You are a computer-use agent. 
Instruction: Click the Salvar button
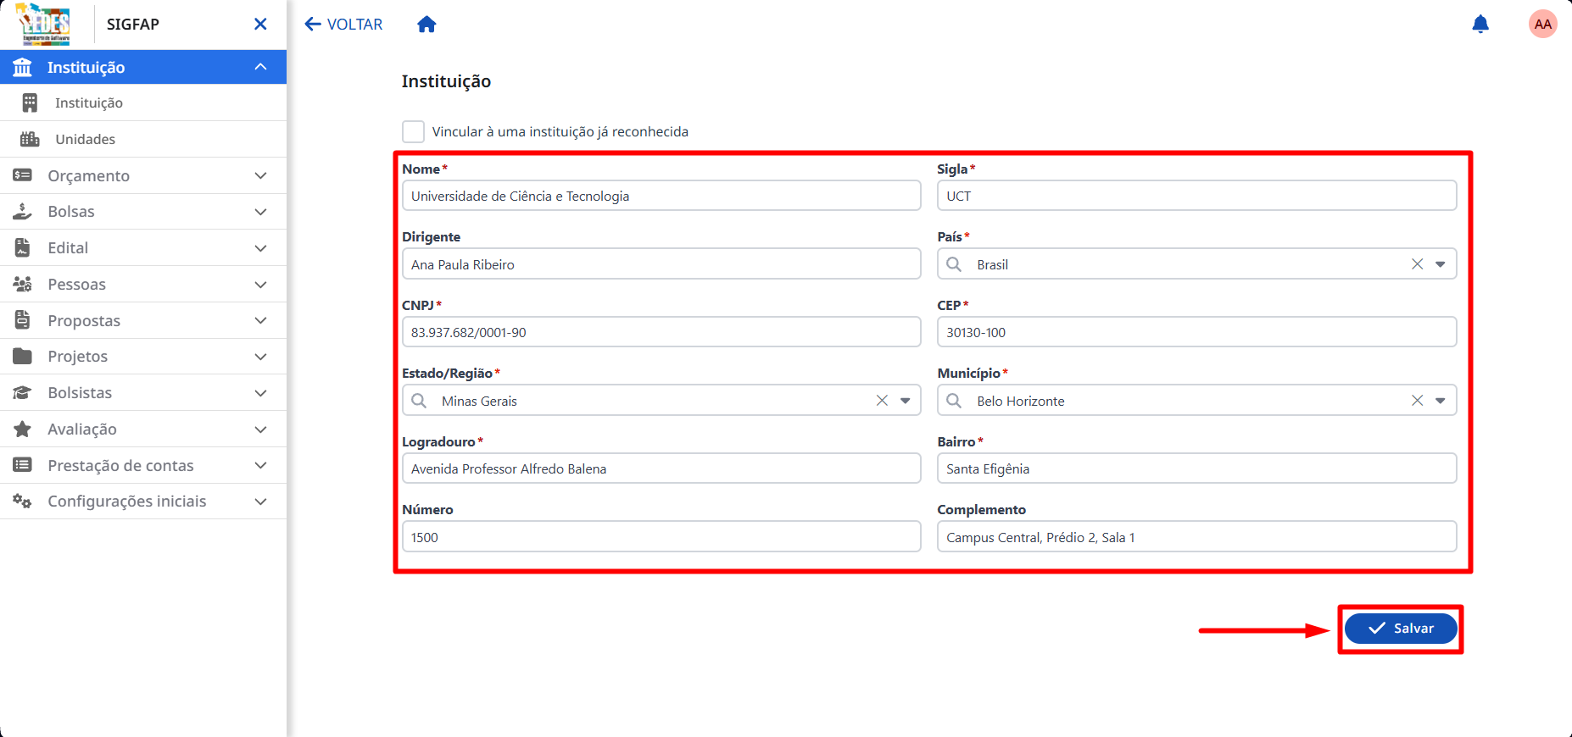[x=1401, y=629]
